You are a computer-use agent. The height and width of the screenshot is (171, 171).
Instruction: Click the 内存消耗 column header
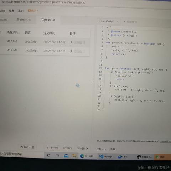point(12,32)
